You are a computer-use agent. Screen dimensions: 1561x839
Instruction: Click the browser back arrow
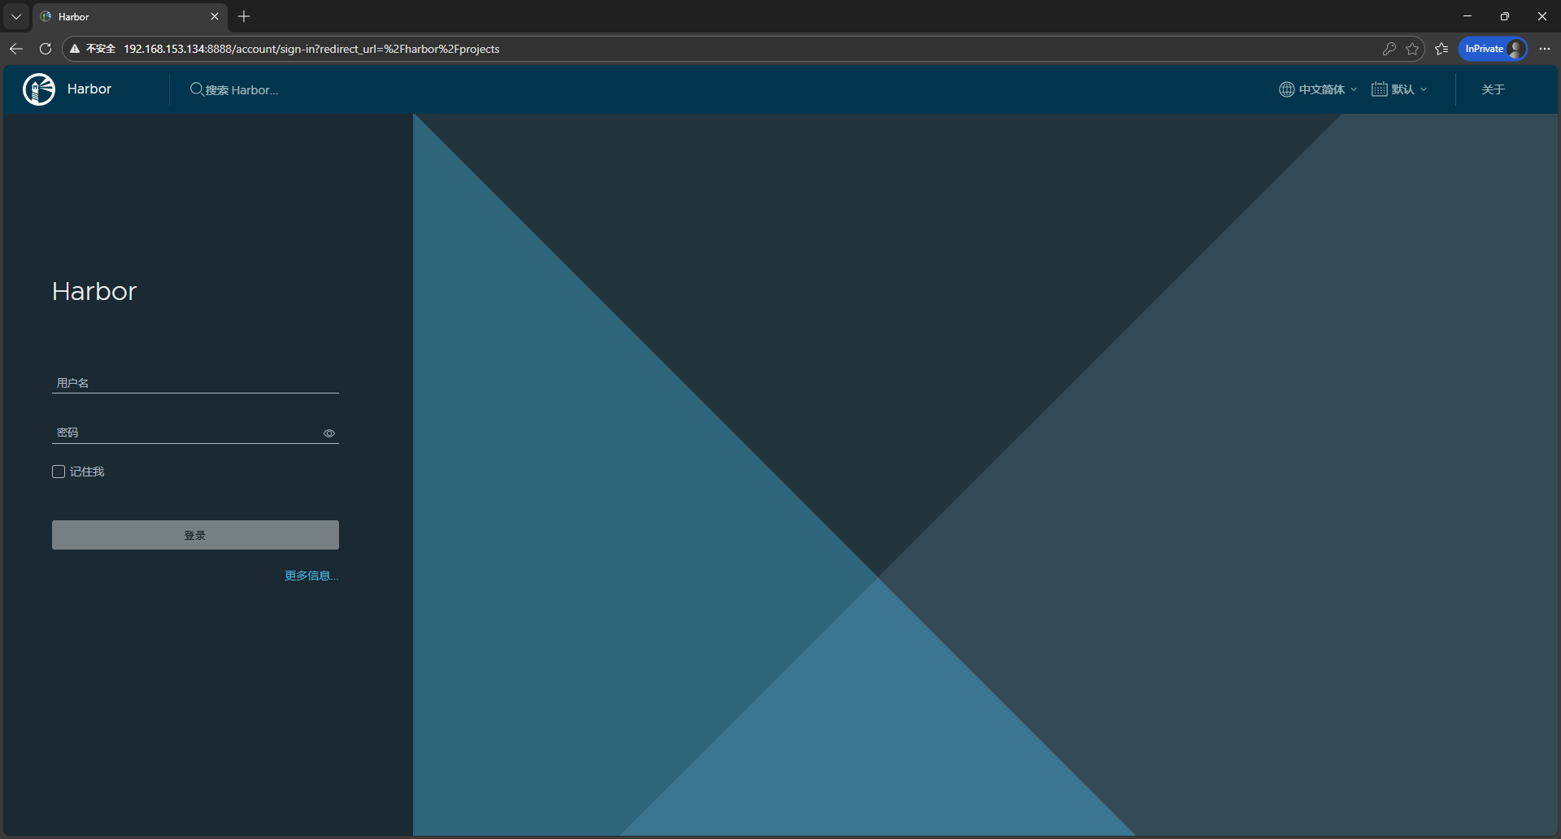(16, 49)
